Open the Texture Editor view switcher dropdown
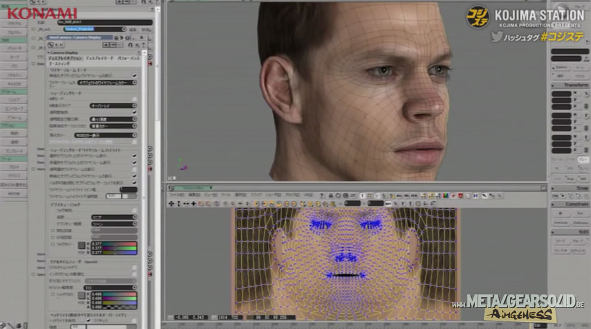591x329 pixels. click(211, 188)
